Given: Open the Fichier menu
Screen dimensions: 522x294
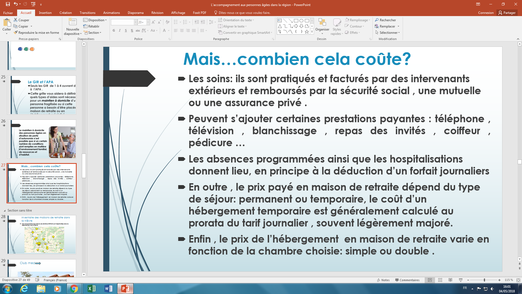Looking at the screenshot, I should point(8,13).
